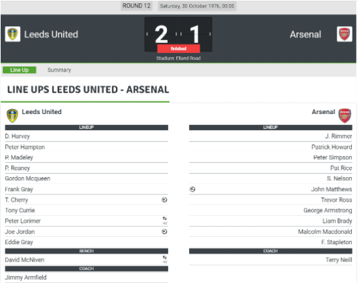
Task: Click the Leeds United crest in the header
Action: point(13,34)
